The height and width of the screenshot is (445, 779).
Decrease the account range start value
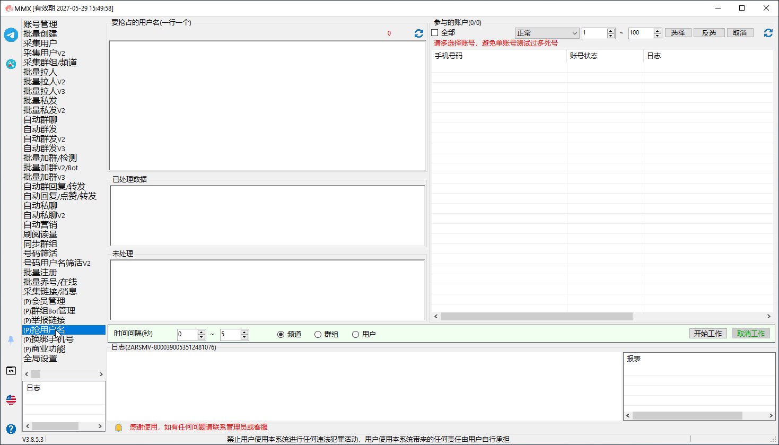[x=611, y=36]
